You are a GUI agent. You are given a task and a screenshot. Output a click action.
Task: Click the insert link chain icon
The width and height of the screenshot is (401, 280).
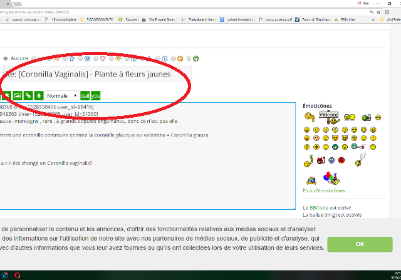(28, 96)
